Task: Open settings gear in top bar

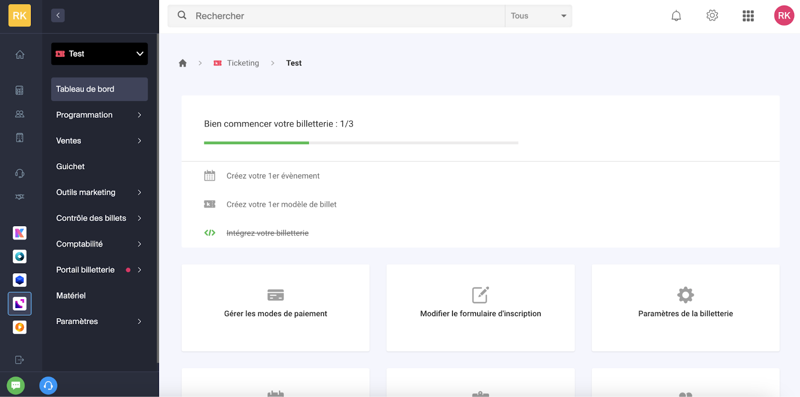Action: tap(712, 16)
